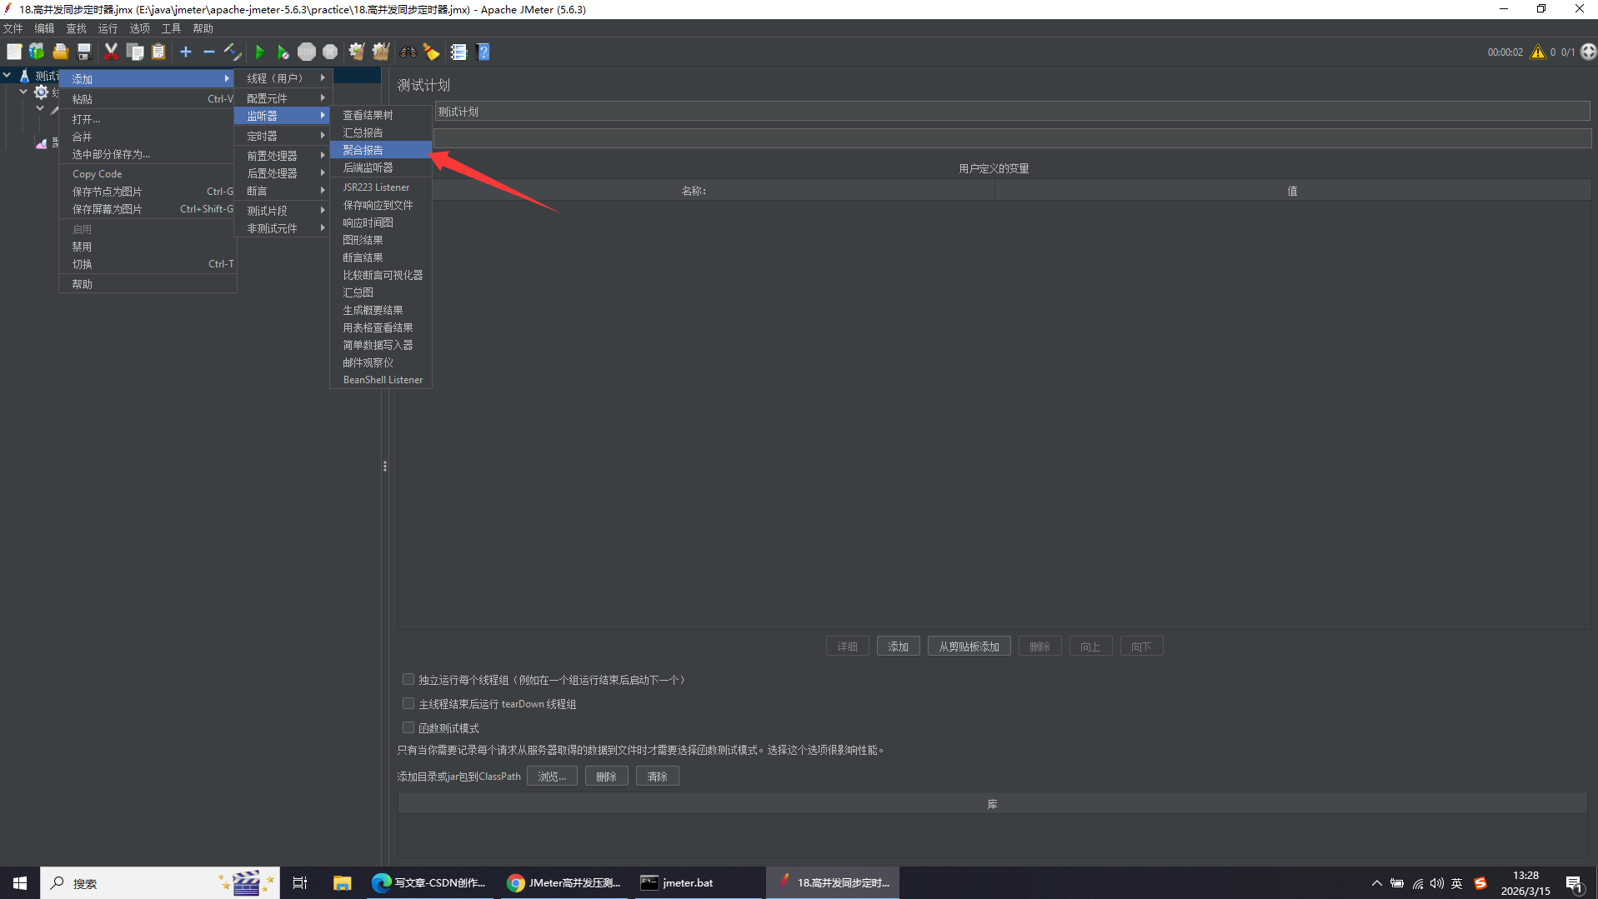1598x899 pixels.
Task: Click the Shutdown toolbar icon
Action: 330,52
